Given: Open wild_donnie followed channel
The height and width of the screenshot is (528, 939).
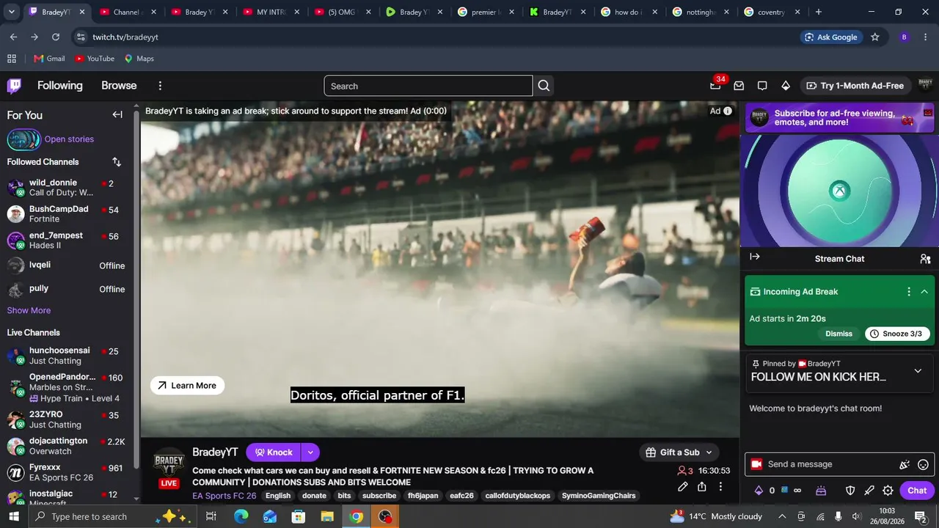Looking at the screenshot, I should pyautogui.click(x=66, y=188).
